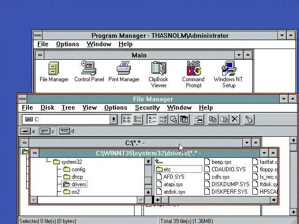
Task: Click the Delete toolbar button with X
Action: click(235, 119)
